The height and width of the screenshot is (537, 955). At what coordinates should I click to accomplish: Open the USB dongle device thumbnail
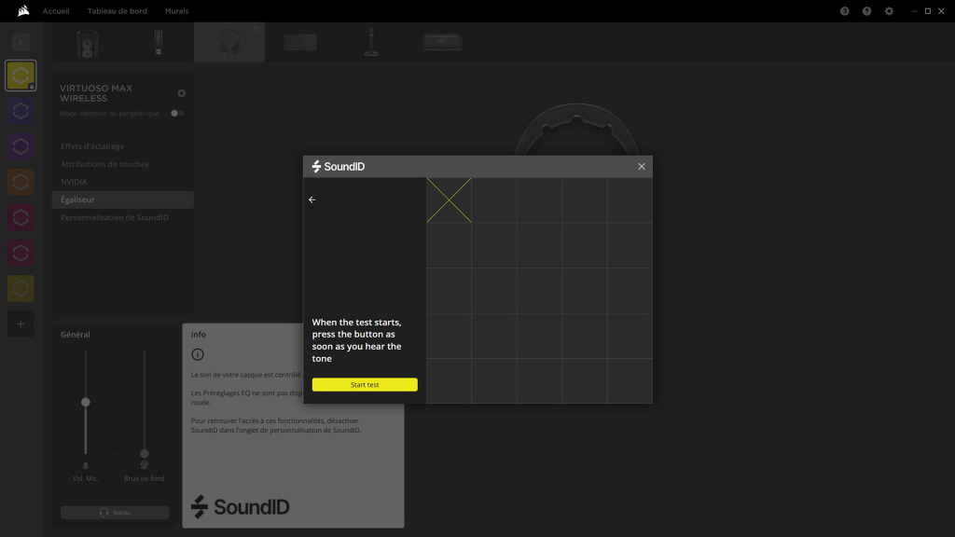coord(159,43)
